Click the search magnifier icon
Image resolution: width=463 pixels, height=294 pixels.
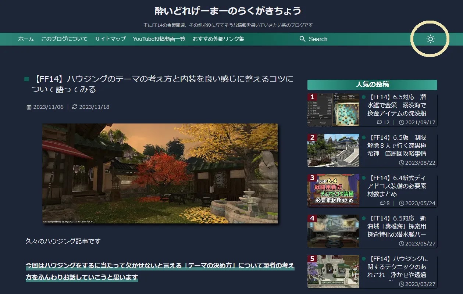tap(303, 39)
